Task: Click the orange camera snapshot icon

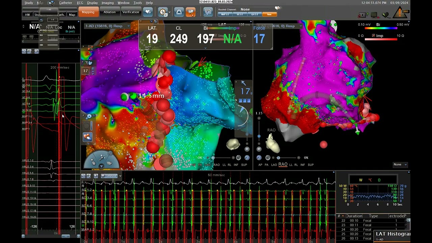Action: (x=191, y=12)
